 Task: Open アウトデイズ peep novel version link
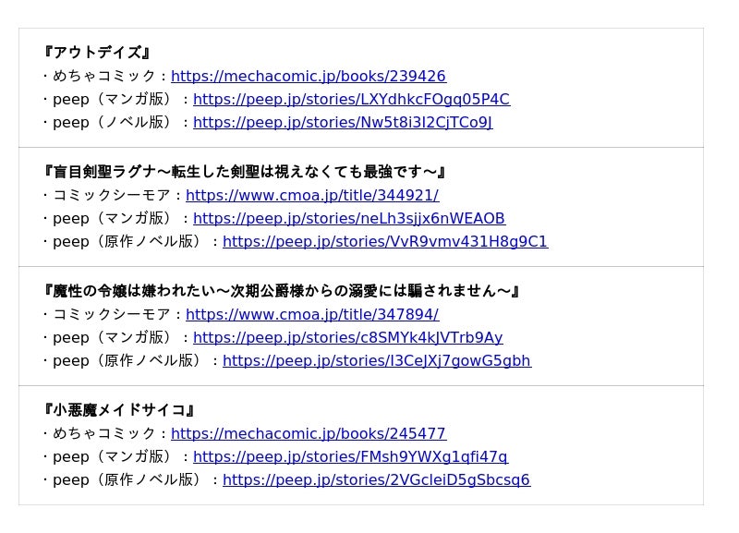point(342,123)
